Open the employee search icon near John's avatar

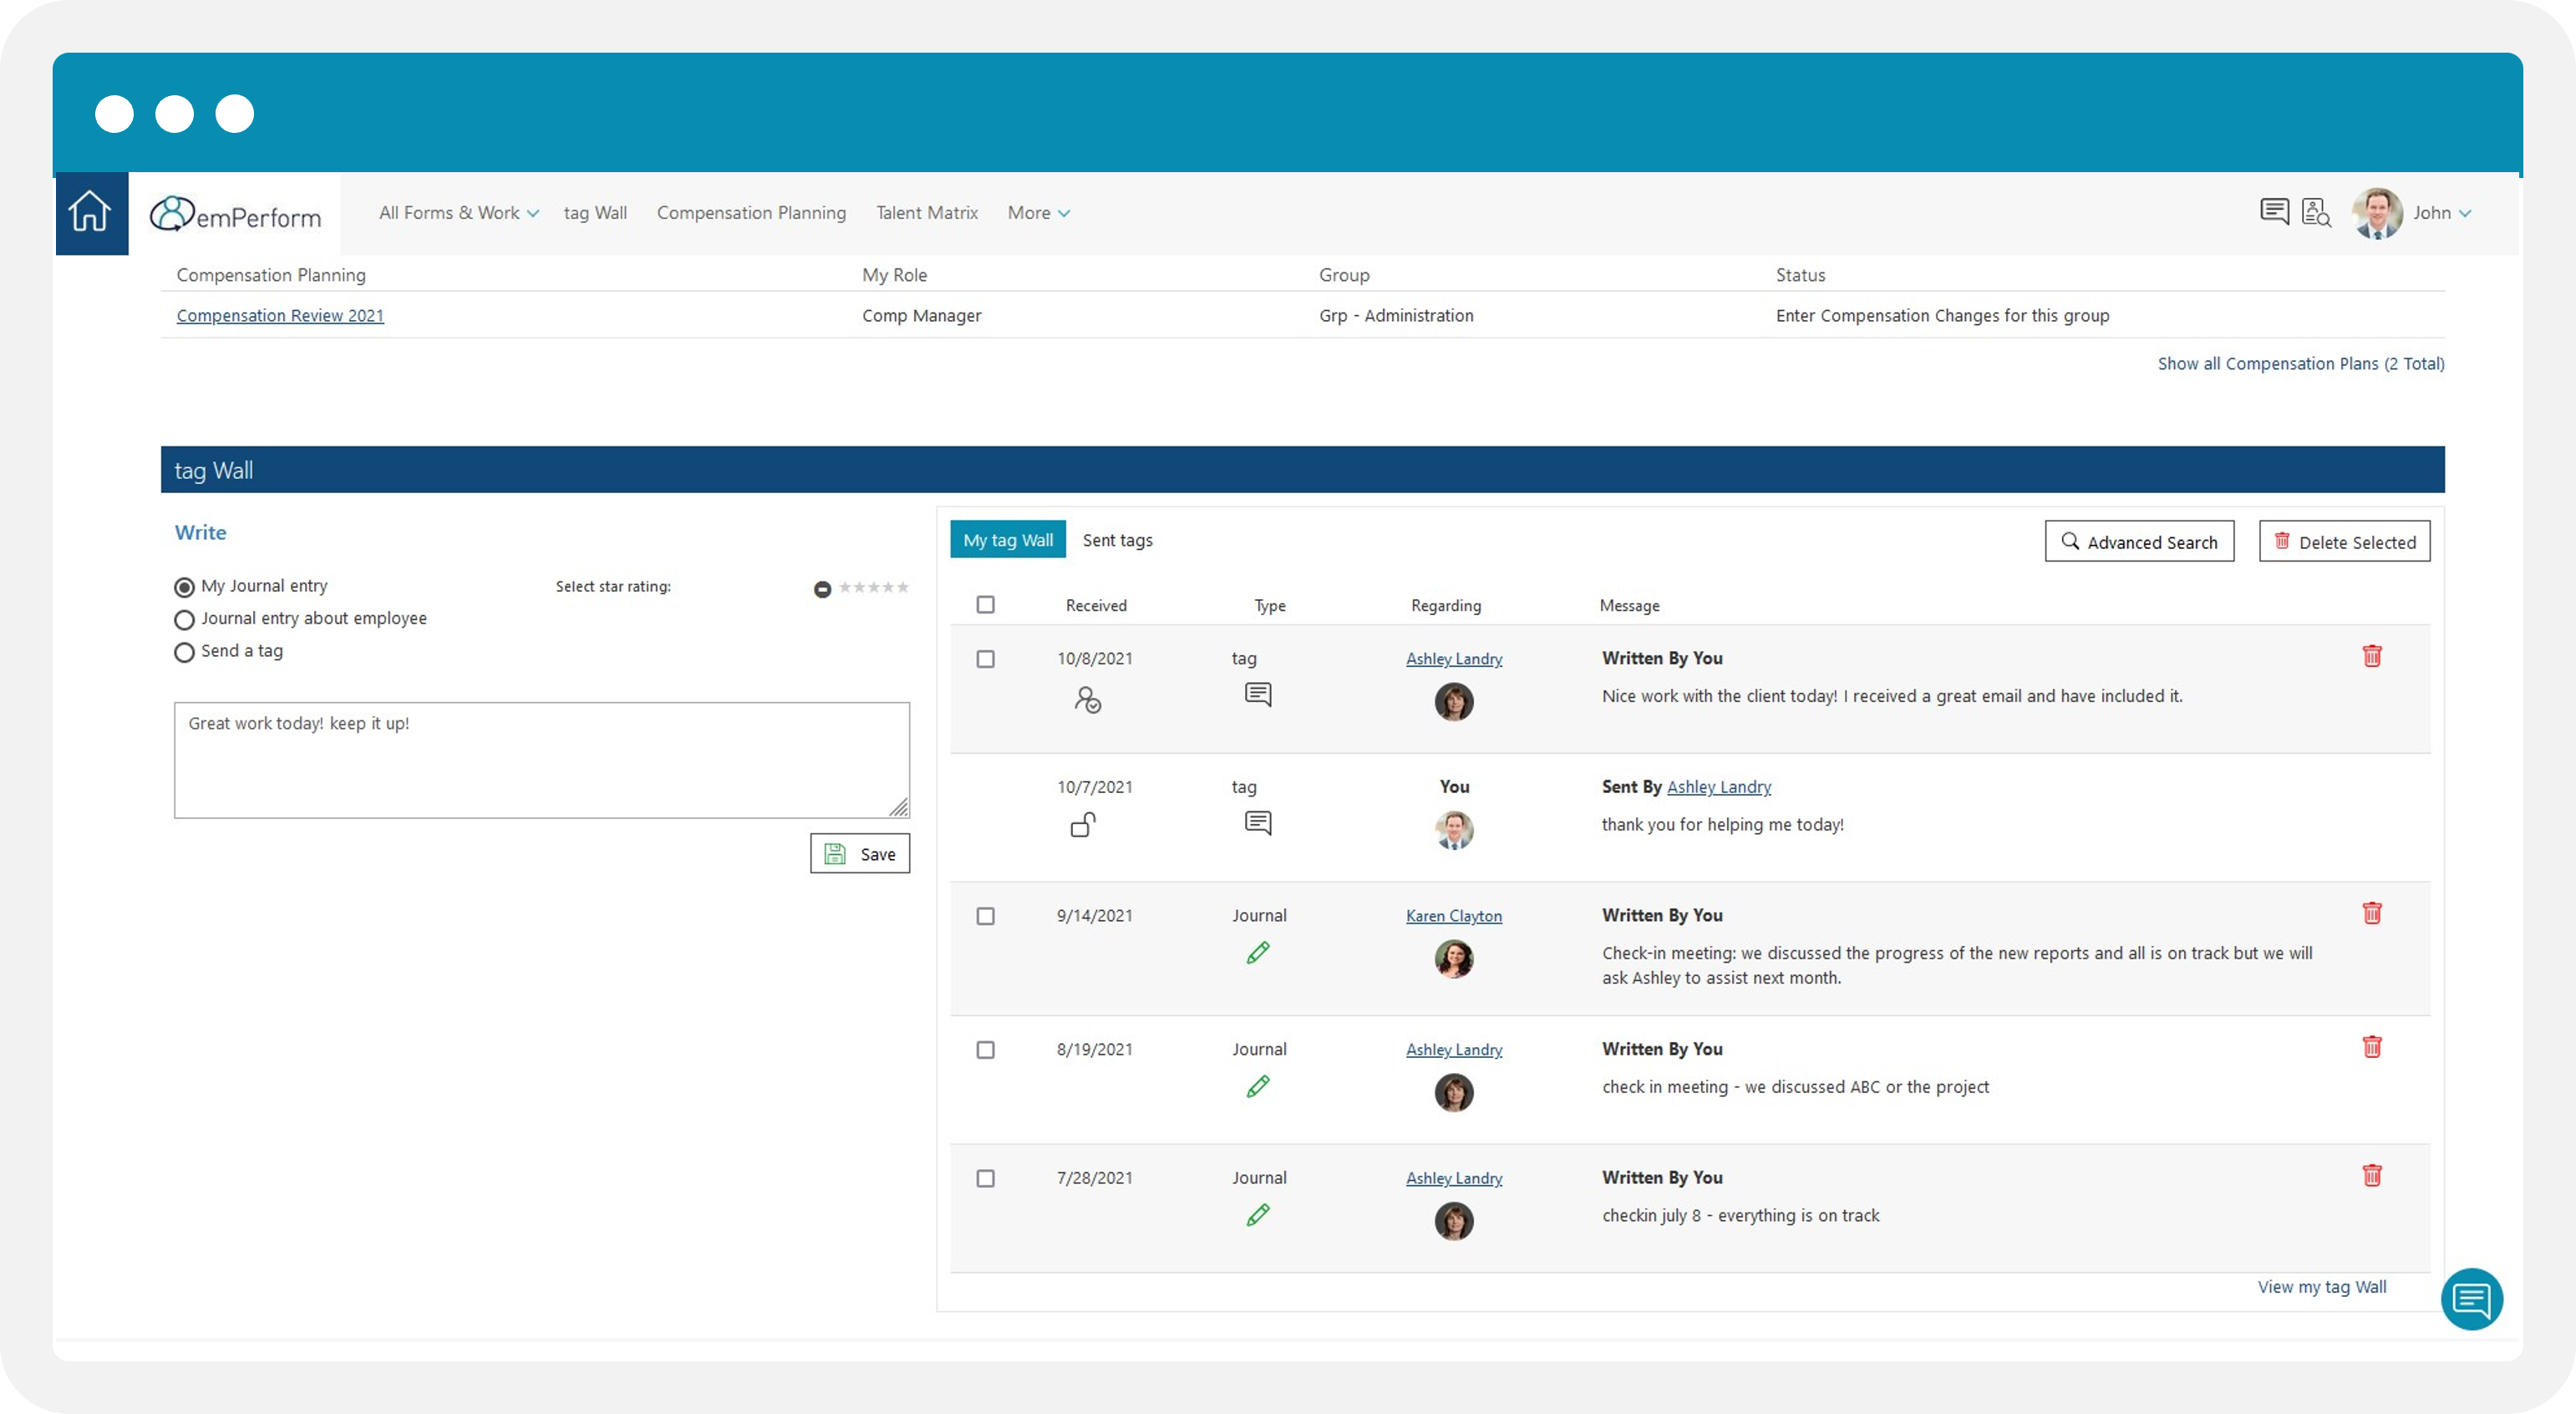(2316, 211)
